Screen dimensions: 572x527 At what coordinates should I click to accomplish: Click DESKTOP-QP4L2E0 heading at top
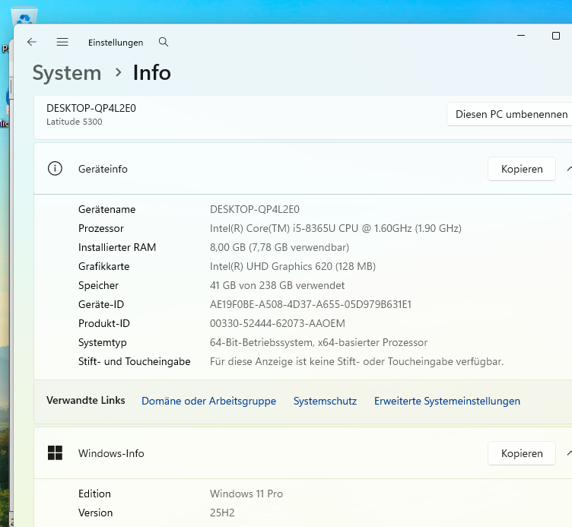tap(91, 108)
